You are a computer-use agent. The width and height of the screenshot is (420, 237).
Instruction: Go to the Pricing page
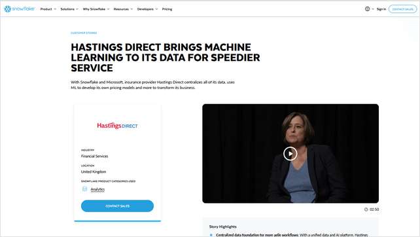[167, 9]
